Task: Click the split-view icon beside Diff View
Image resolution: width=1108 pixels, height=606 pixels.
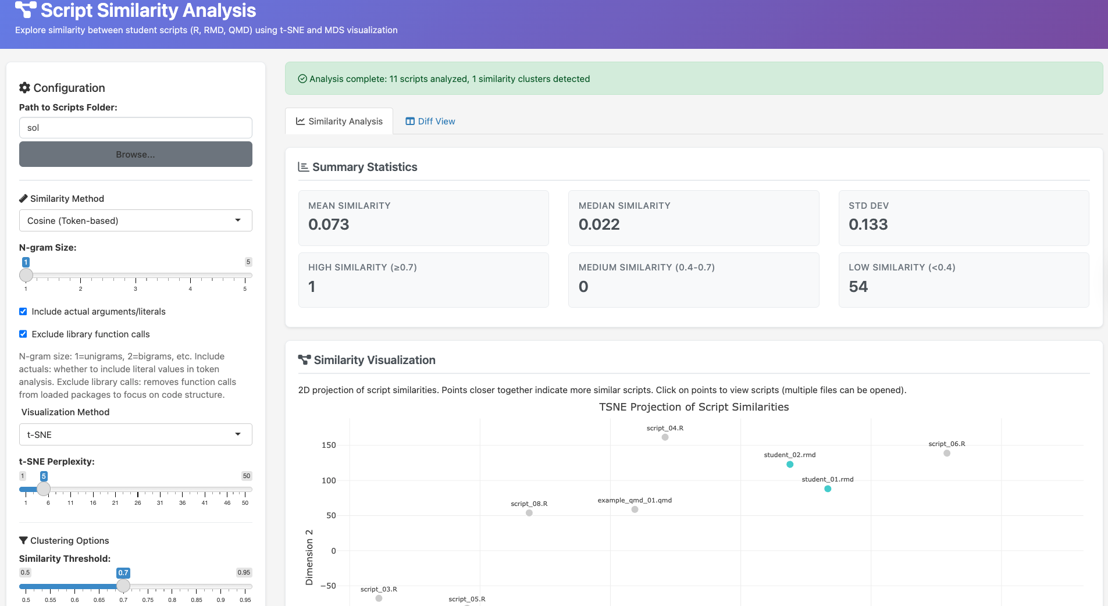Action: coord(411,121)
